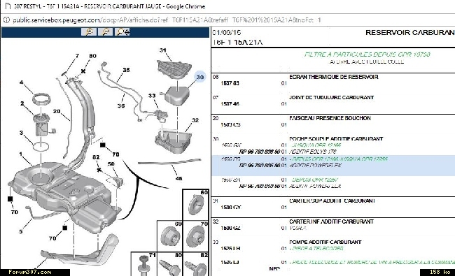
Task: Click part number 1500 GZ
Action: (x=230, y=228)
